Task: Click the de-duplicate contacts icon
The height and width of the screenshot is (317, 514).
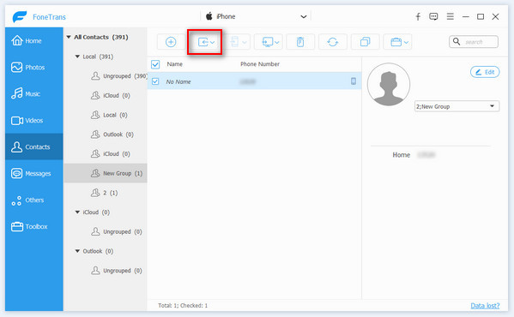Action: pyautogui.click(x=365, y=42)
